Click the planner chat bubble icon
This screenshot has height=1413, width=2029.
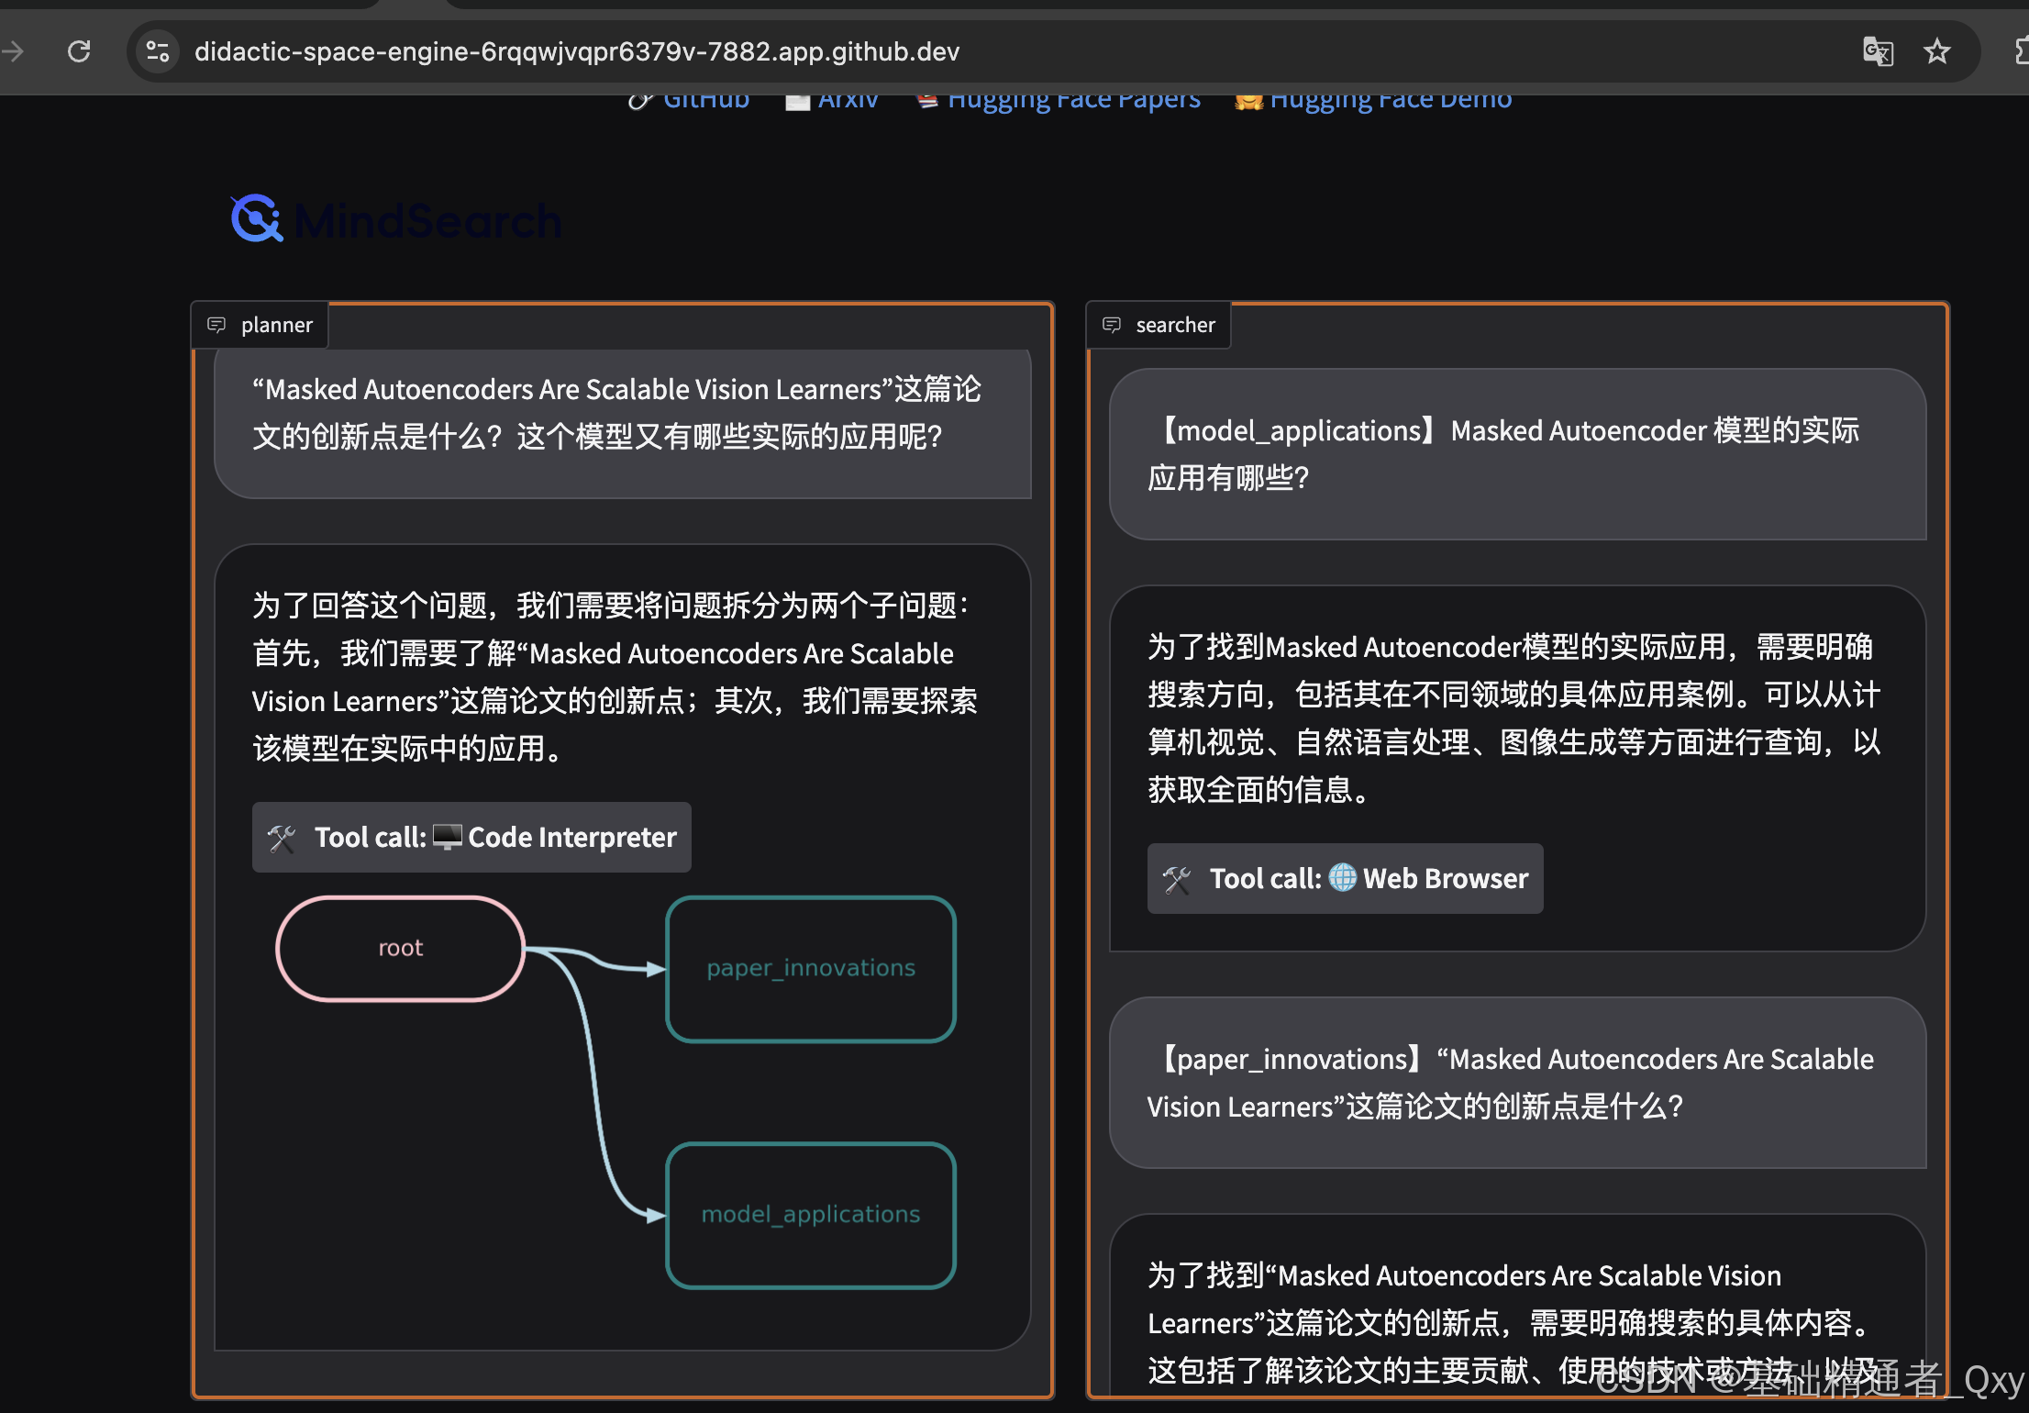216,325
